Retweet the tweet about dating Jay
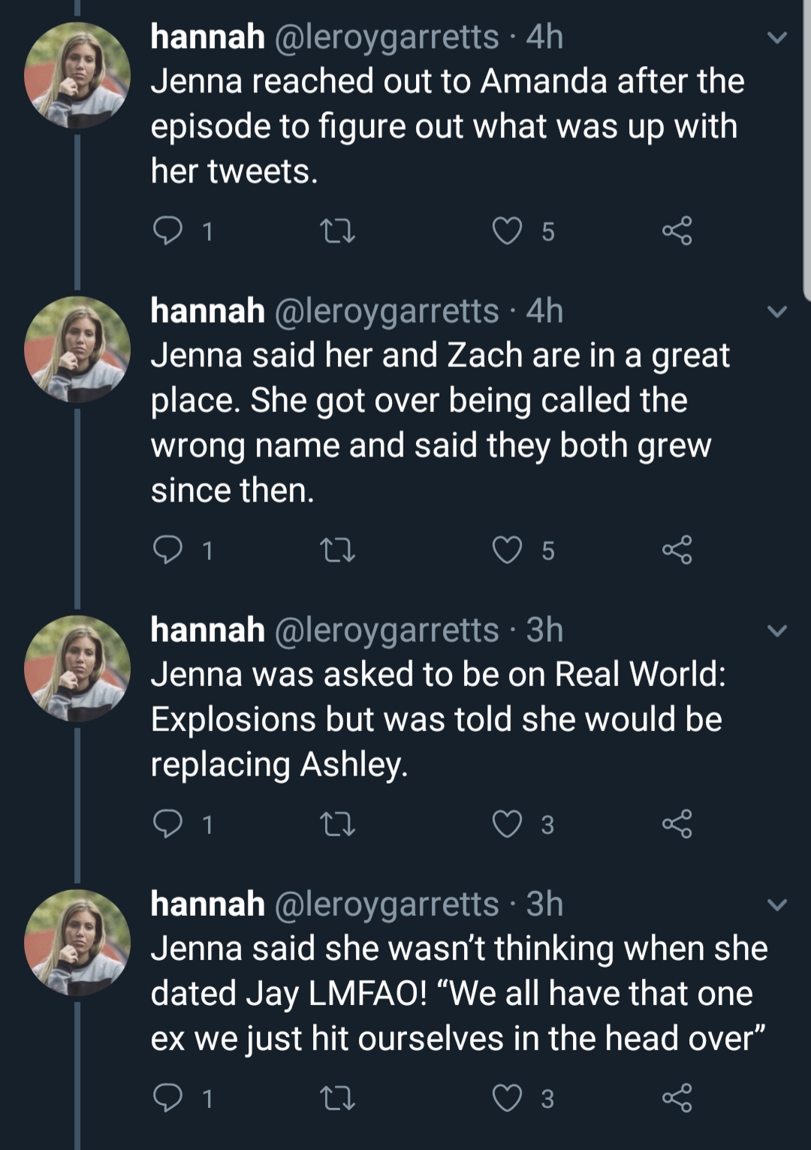The height and width of the screenshot is (1150, 811). click(x=338, y=1098)
